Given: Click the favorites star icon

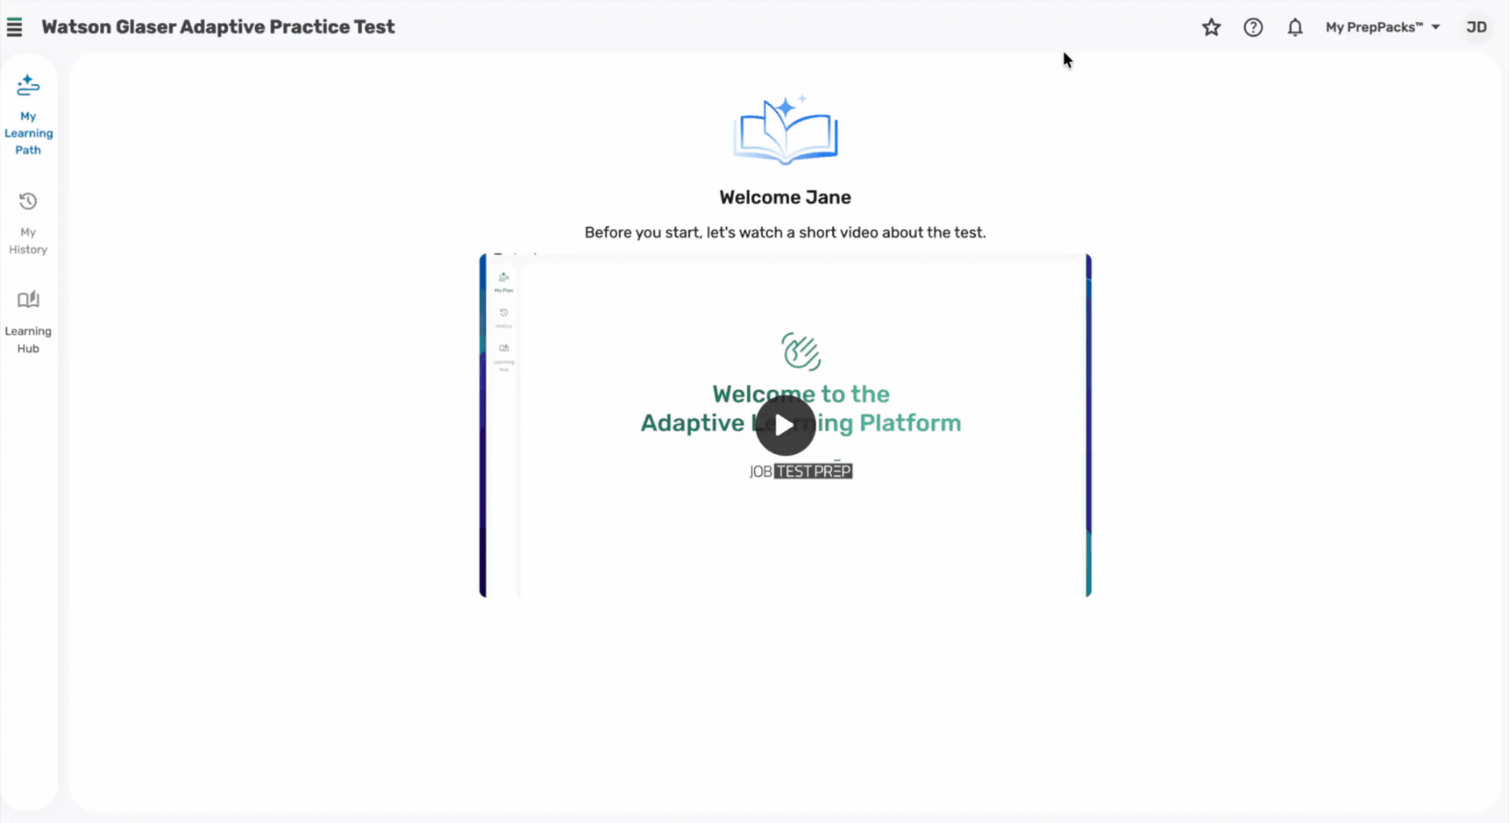Looking at the screenshot, I should (1211, 27).
